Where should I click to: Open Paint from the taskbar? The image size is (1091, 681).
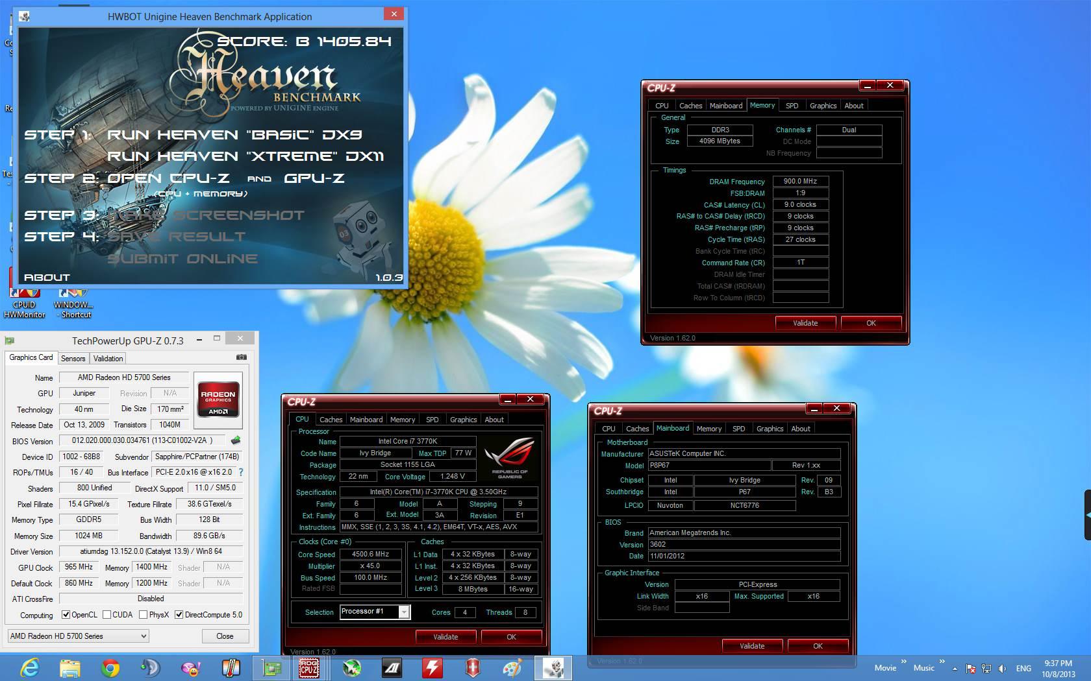click(x=513, y=667)
